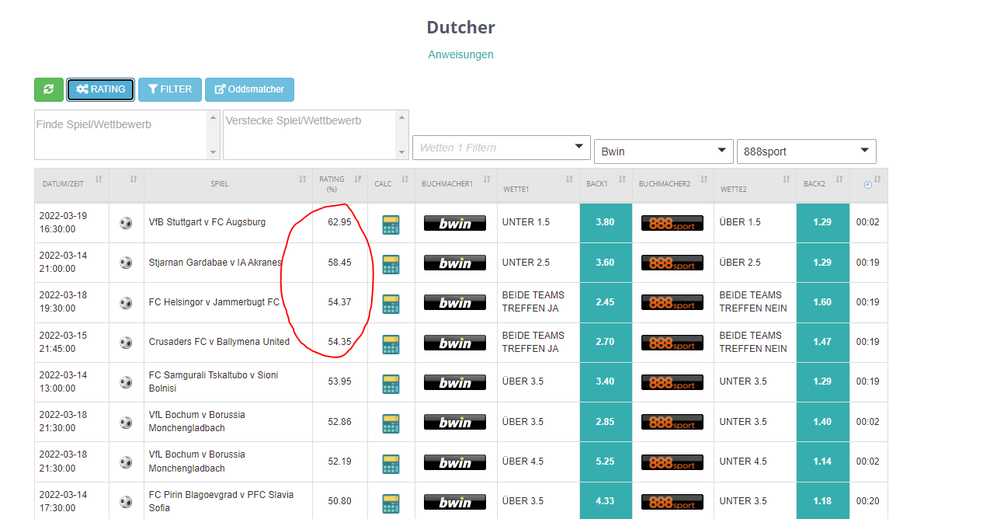The height and width of the screenshot is (519, 990).
Task: Click bwin logo in FC Samgurali row
Action: point(455,382)
